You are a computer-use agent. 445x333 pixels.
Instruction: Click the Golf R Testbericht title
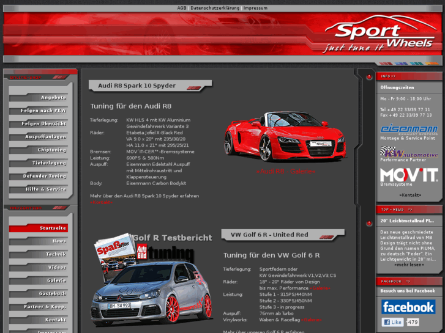click(x=172, y=238)
